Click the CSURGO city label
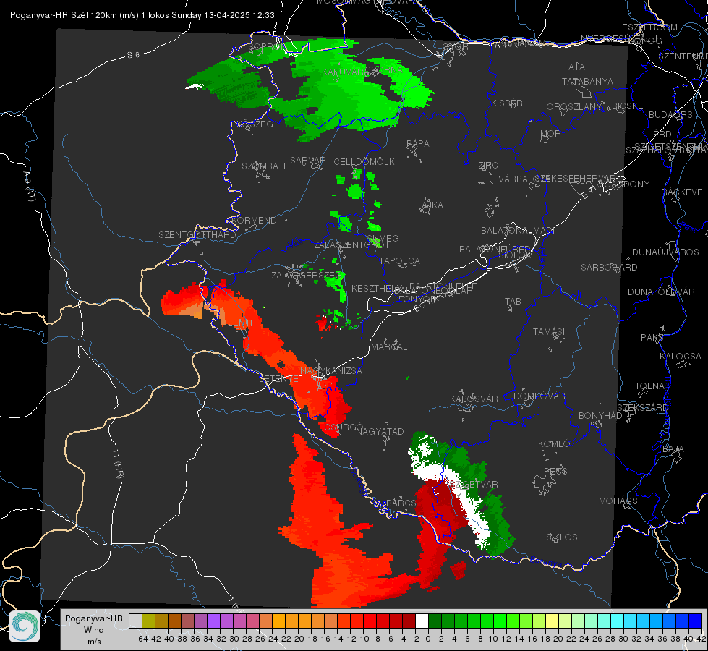The width and height of the screenshot is (708, 651). coord(344,427)
